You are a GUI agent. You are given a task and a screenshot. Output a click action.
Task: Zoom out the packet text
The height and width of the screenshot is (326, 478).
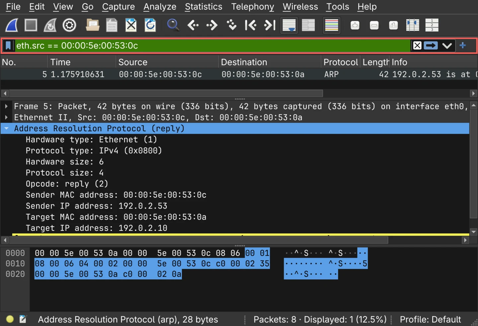pyautogui.click(x=374, y=25)
